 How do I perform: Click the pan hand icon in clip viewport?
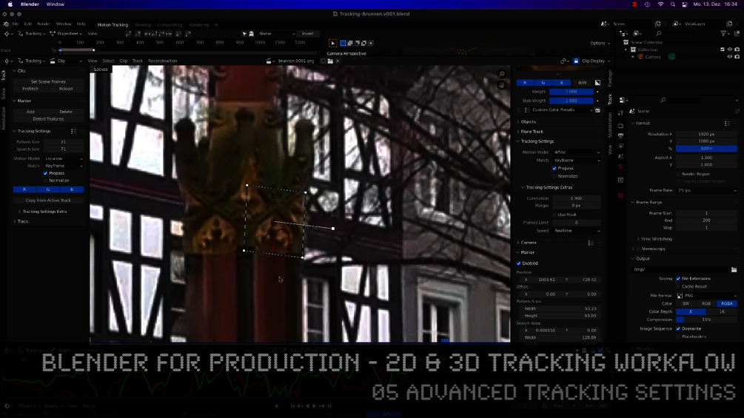tap(501, 85)
